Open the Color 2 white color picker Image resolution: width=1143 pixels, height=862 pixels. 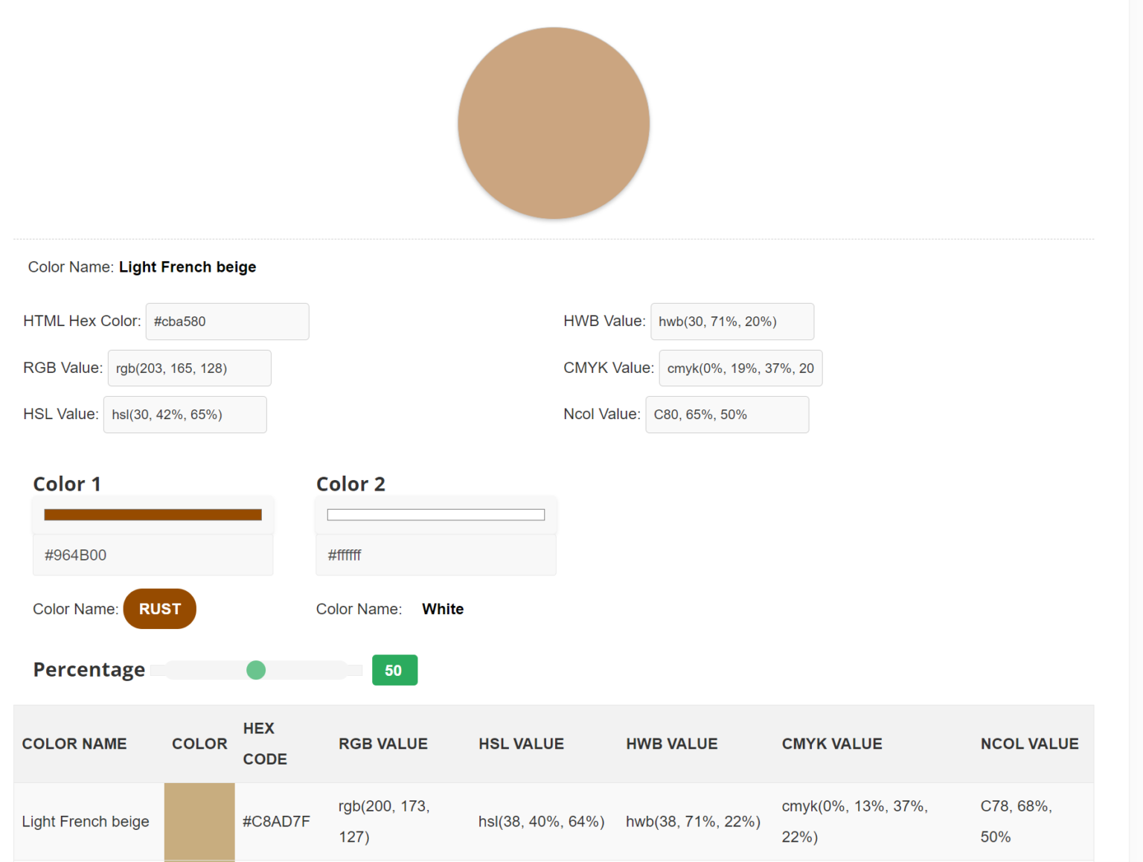[x=435, y=515]
